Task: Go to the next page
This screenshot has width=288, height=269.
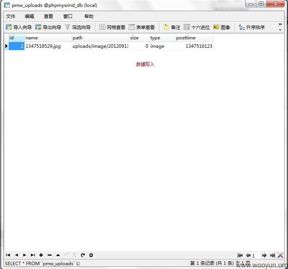Action: [x=264, y=255]
